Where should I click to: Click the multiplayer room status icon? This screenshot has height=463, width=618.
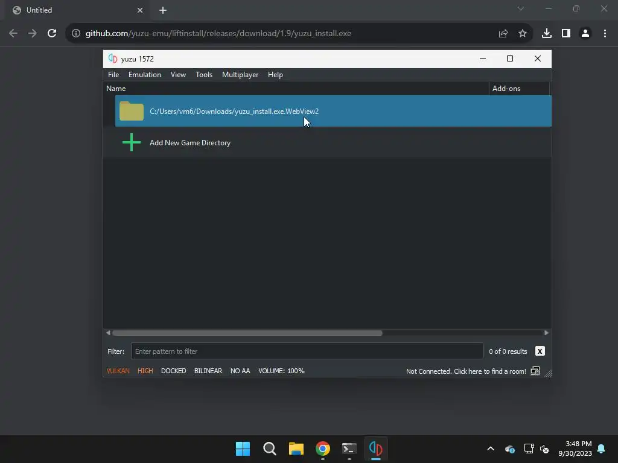(x=535, y=371)
